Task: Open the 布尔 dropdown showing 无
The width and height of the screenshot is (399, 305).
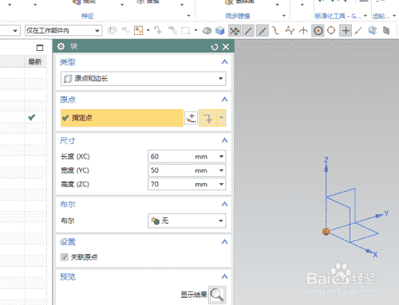Action: (x=187, y=221)
